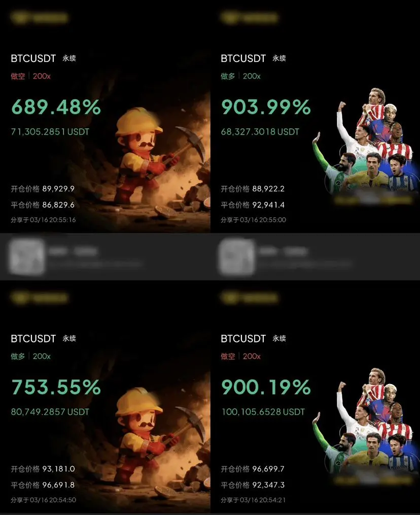Select the 903.99% profit percentage
420x515 pixels.
266,107
